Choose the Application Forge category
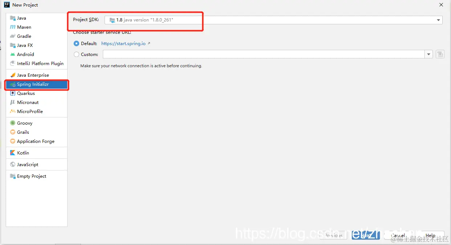451x245 pixels. click(37, 141)
